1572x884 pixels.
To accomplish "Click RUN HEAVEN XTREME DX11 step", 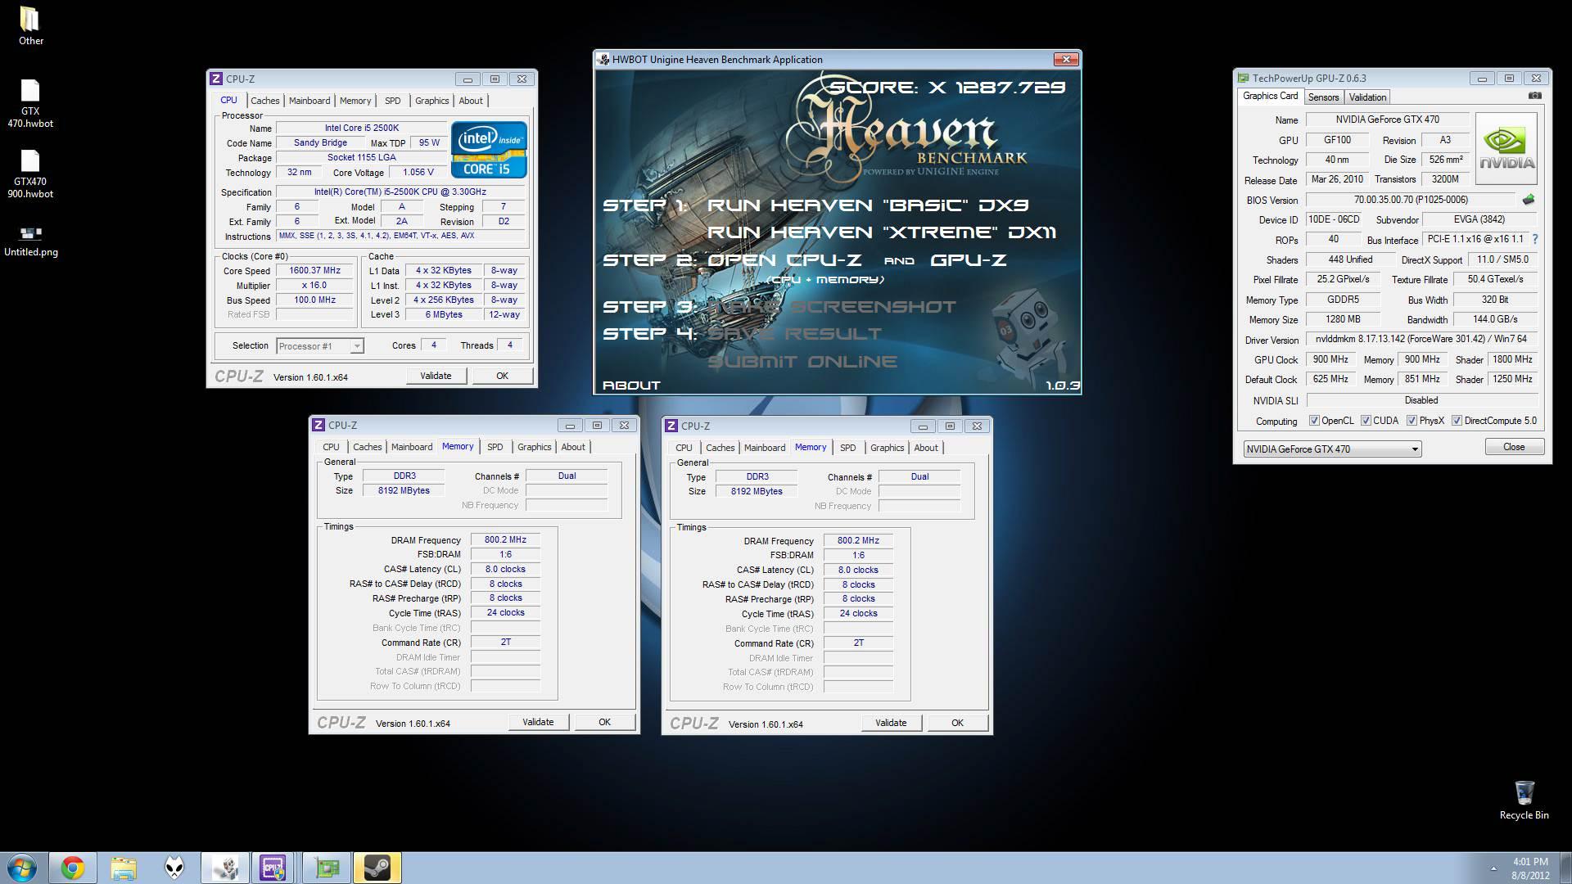I will (x=882, y=232).
